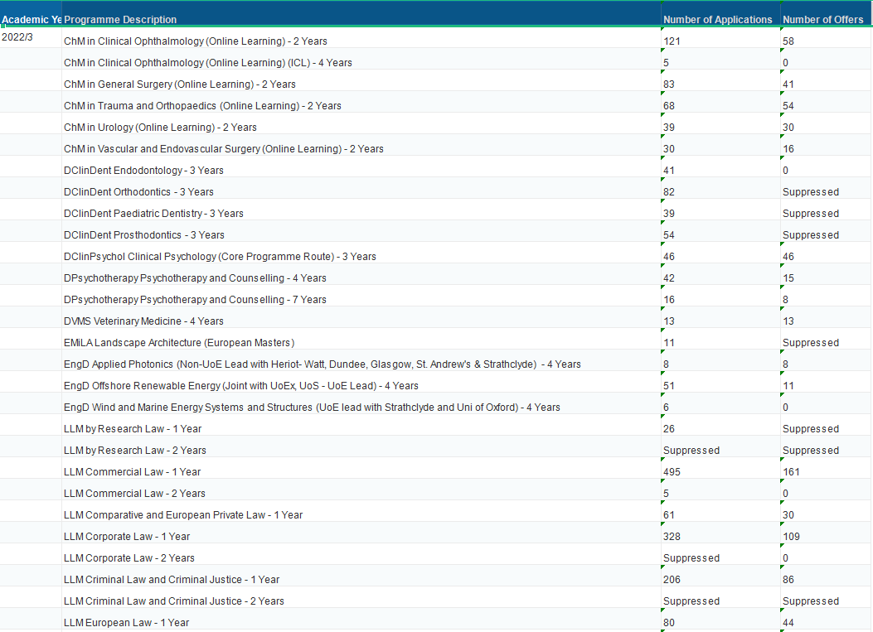Viewport: 873px width, 632px height.
Task: Select the DClinPsychol Clinical Psychology programme cell
Action: pyautogui.click(x=220, y=257)
